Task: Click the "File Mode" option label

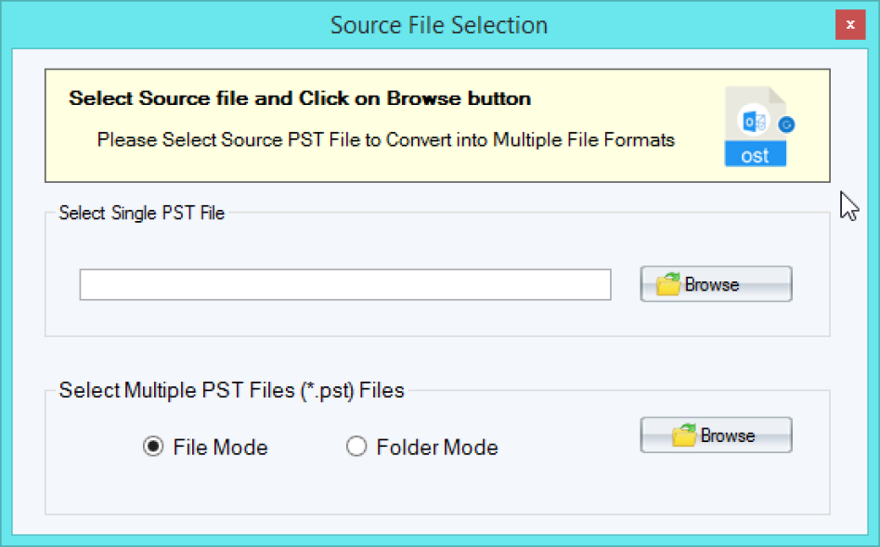Action: click(220, 448)
